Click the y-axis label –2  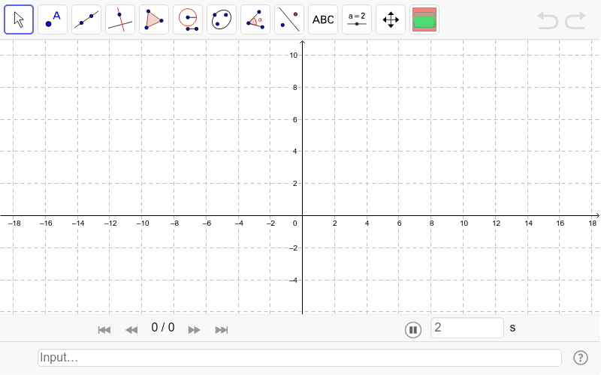[293, 248]
